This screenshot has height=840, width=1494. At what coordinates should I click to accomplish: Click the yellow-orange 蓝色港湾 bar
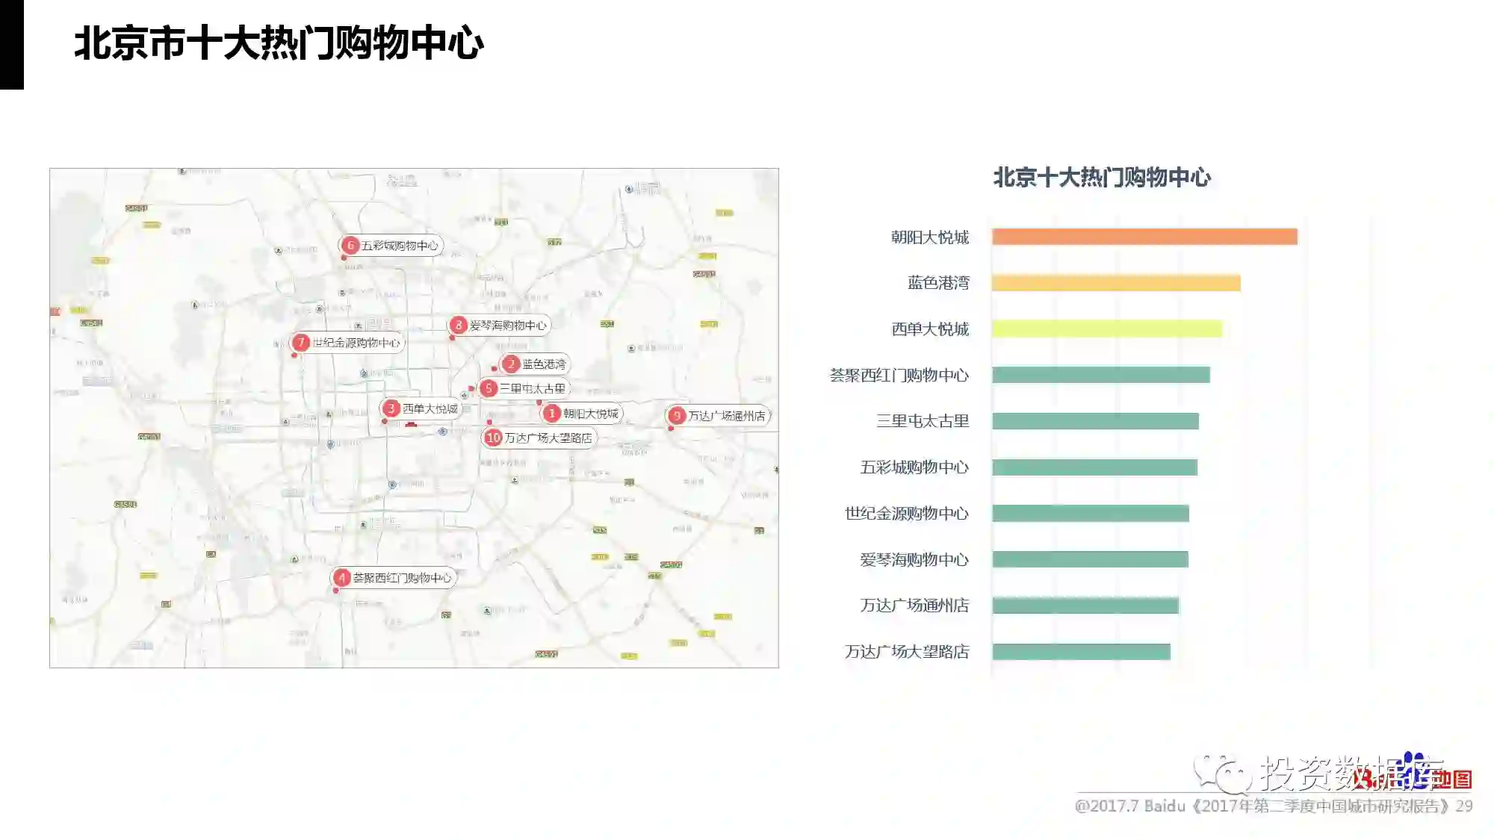1115,283
